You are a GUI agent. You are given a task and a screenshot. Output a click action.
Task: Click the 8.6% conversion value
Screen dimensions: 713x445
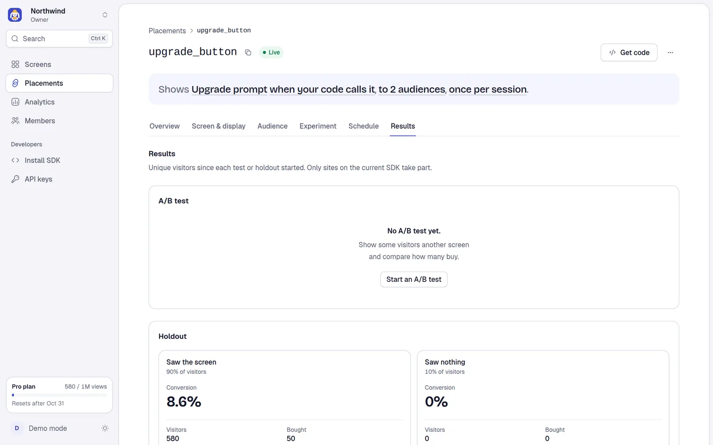point(184,402)
